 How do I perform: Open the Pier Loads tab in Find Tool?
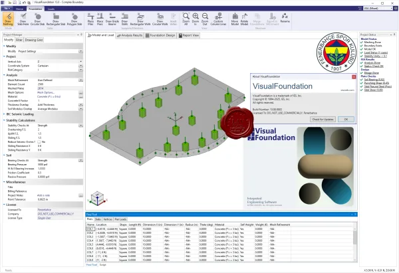[120, 219]
